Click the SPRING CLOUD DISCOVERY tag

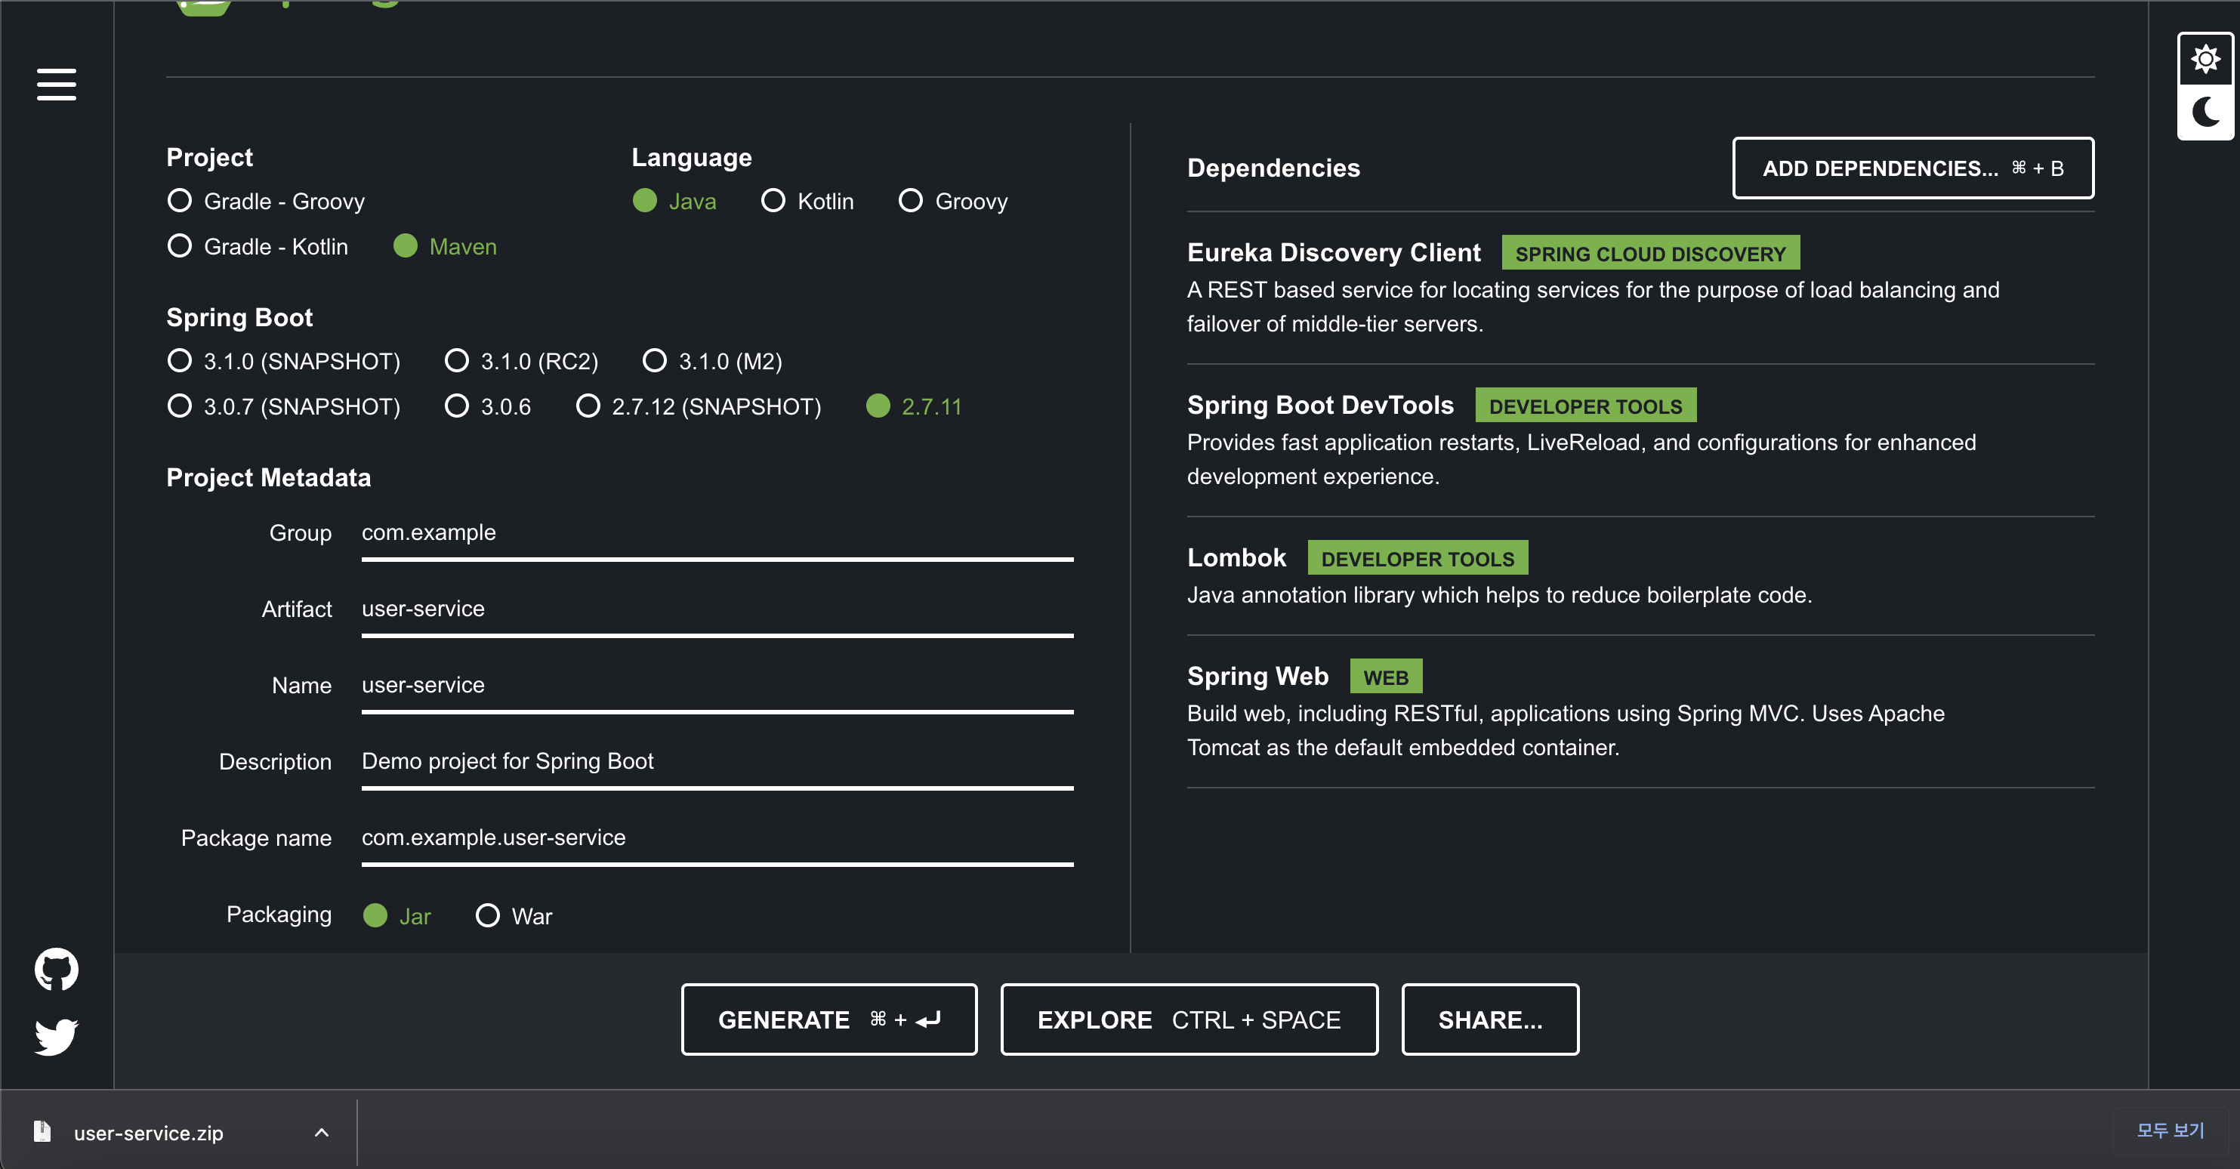[x=1650, y=253]
